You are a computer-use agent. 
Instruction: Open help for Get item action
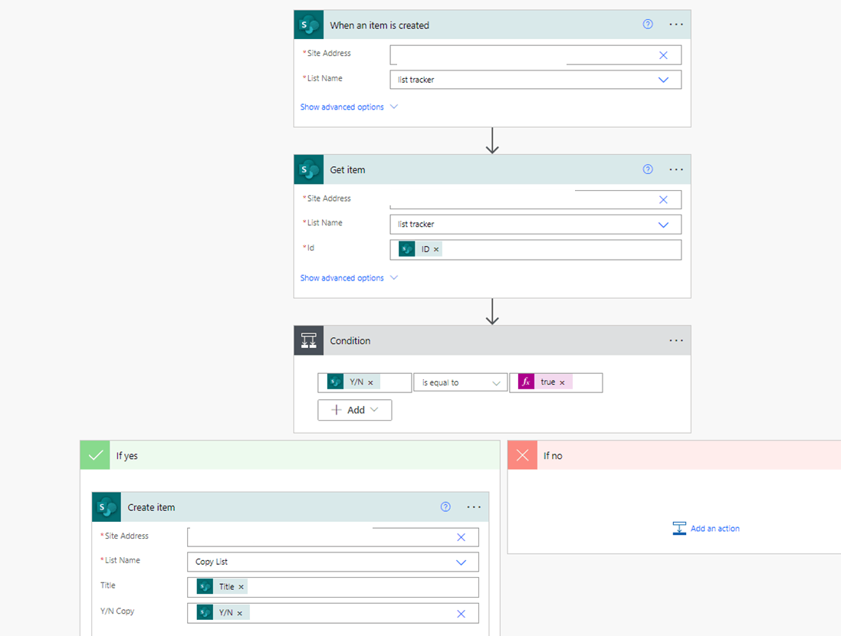(648, 169)
